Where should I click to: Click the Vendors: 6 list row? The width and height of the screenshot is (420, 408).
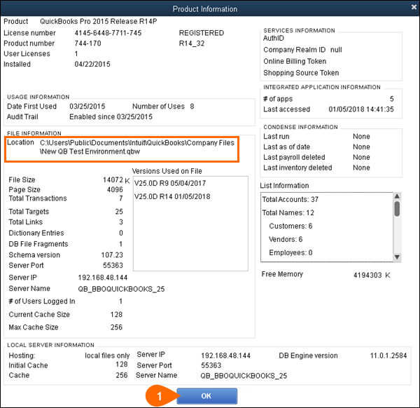pos(286,239)
